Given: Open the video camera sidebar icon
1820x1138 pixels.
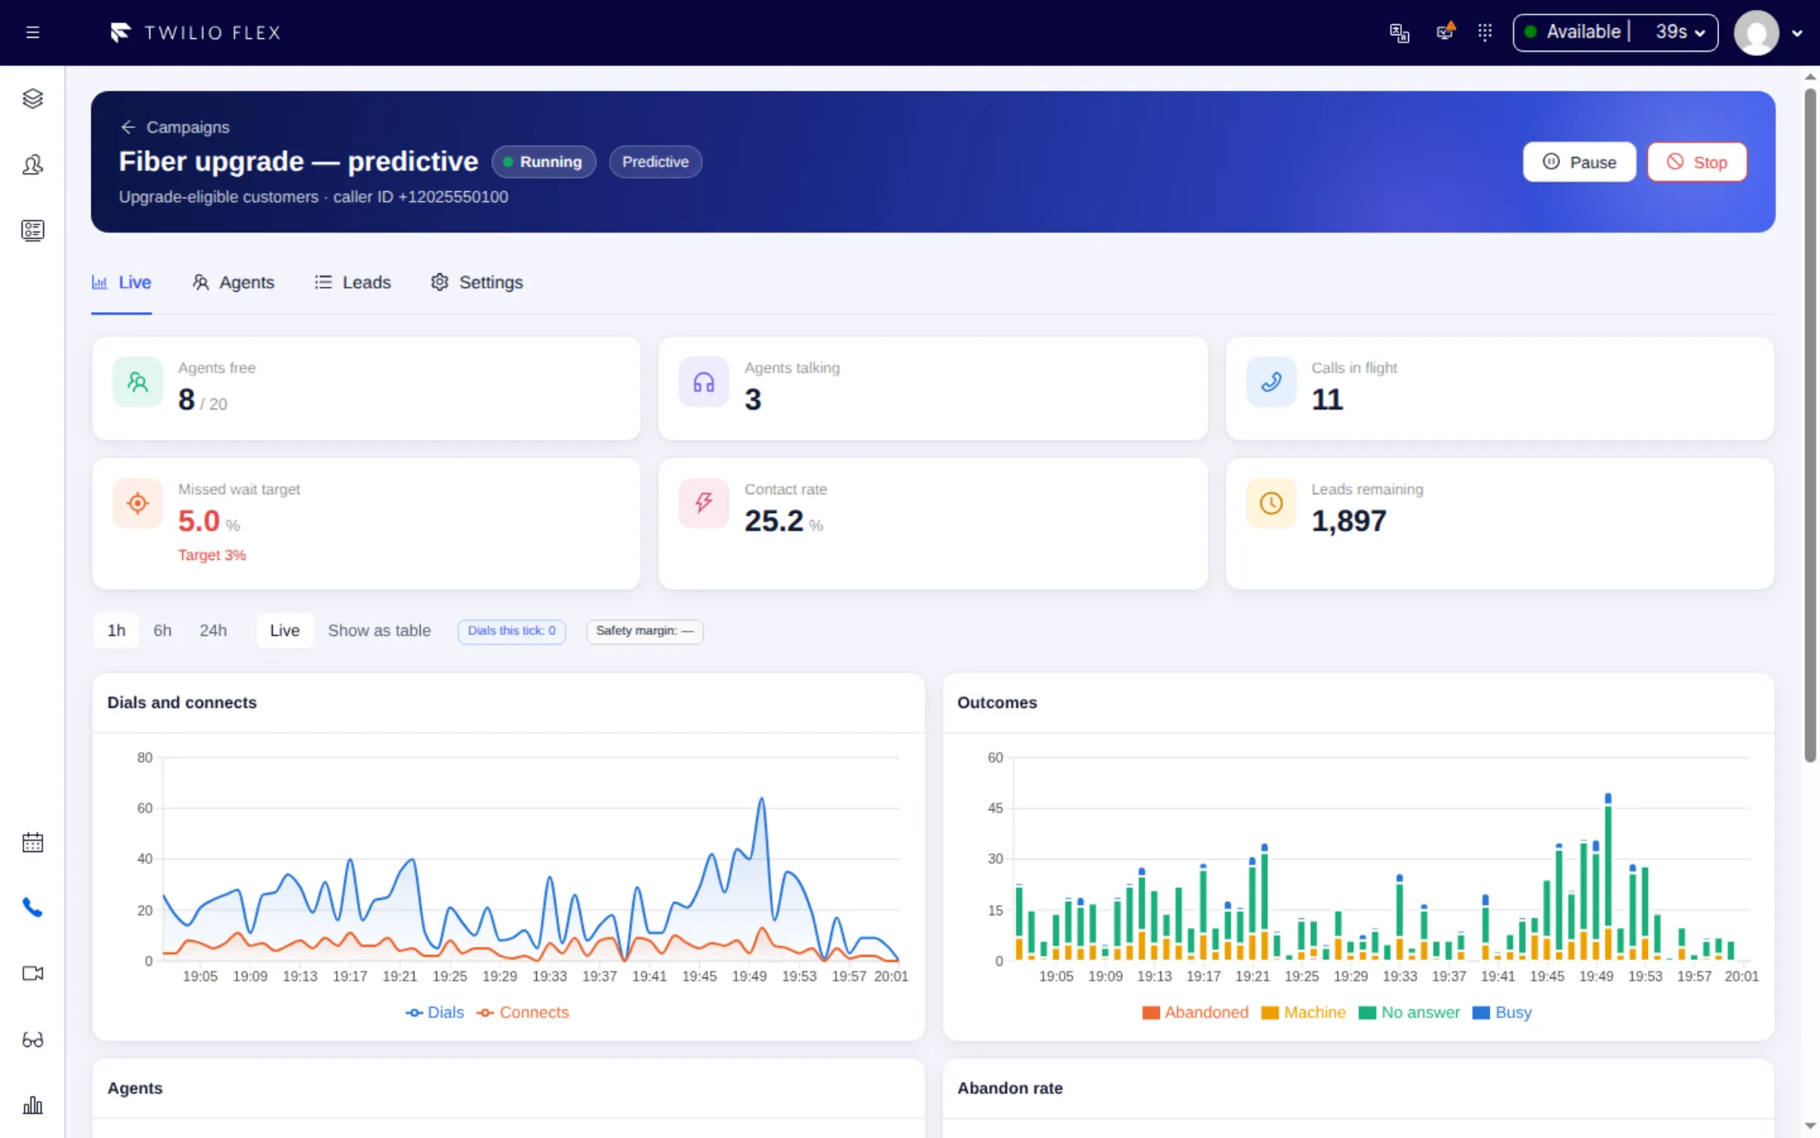Looking at the screenshot, I should [33, 973].
